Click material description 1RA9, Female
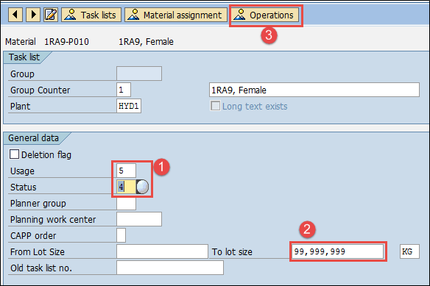 coord(146,42)
